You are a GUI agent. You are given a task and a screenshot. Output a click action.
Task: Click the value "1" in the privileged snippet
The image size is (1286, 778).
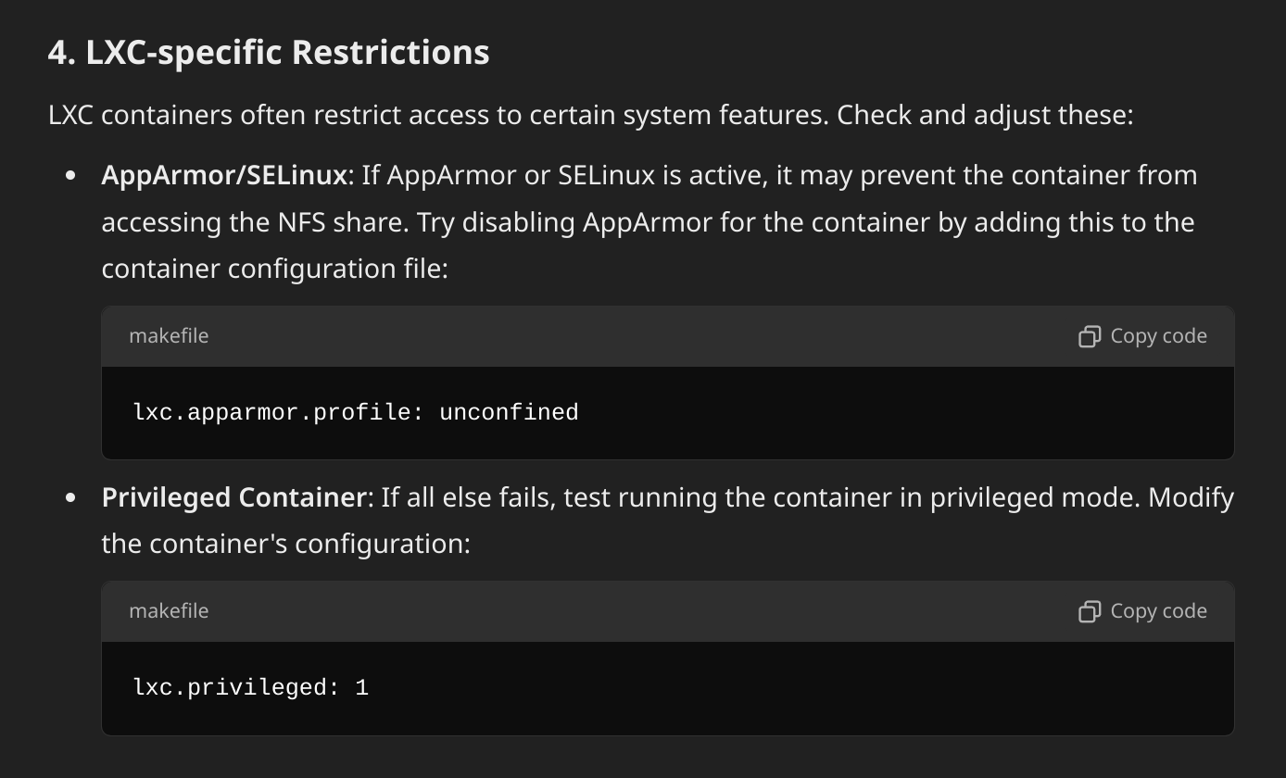pyautogui.click(x=362, y=687)
